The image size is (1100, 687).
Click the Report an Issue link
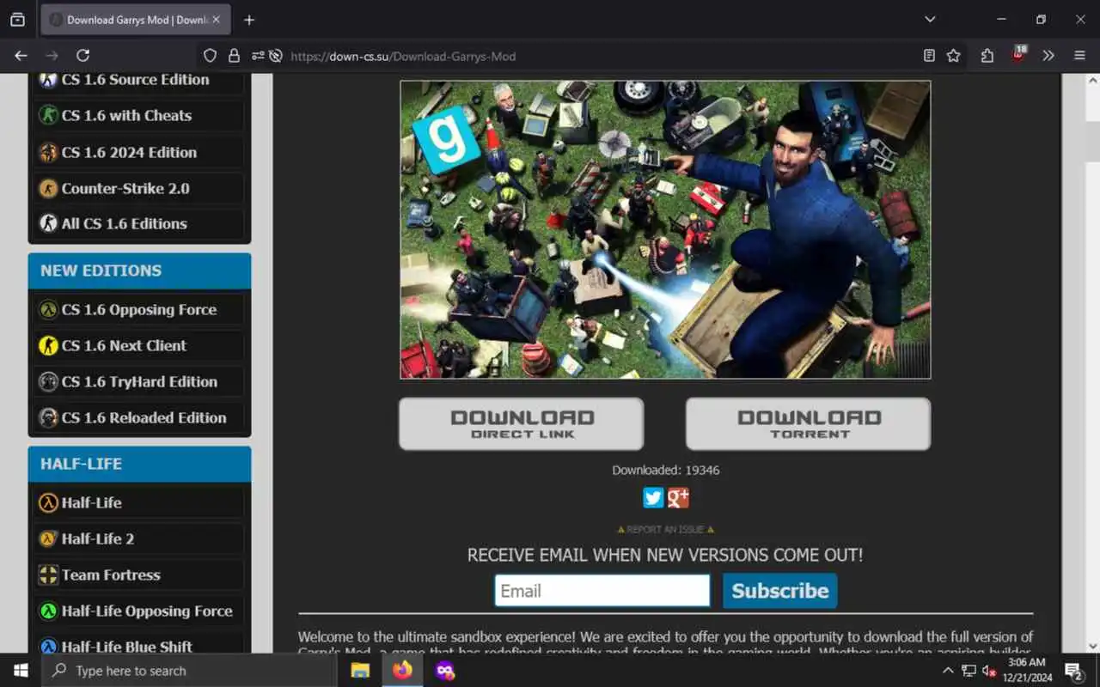coord(665,530)
